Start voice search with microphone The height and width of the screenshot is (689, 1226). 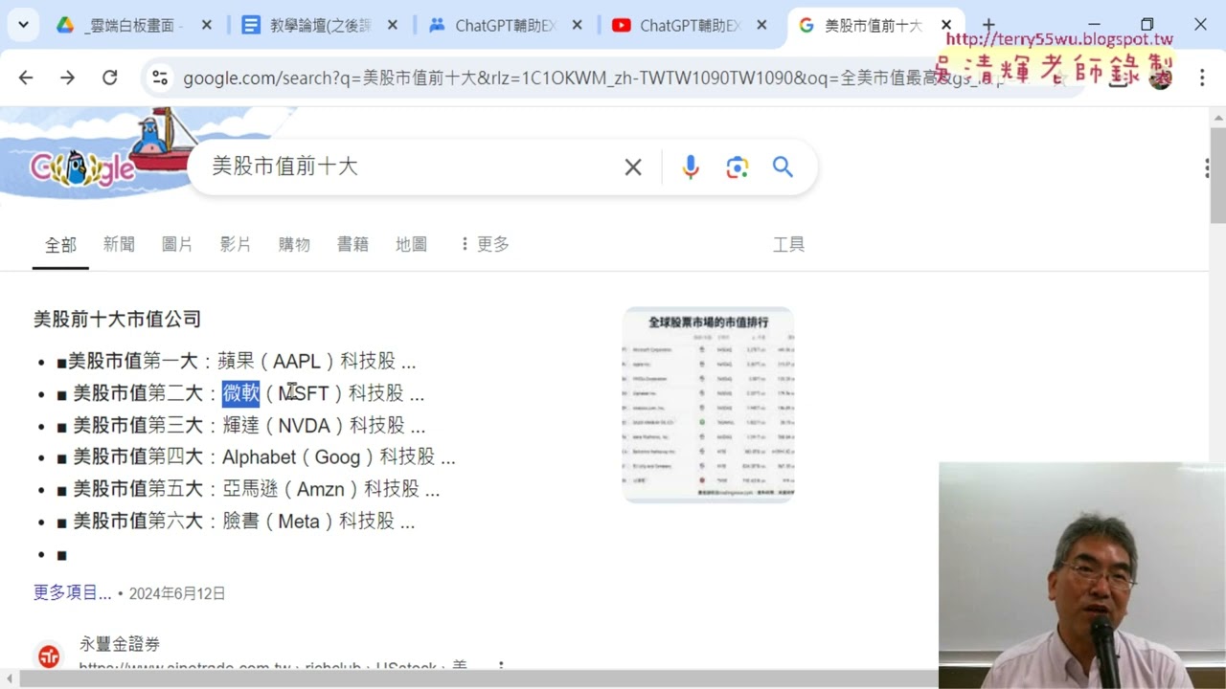[690, 167]
